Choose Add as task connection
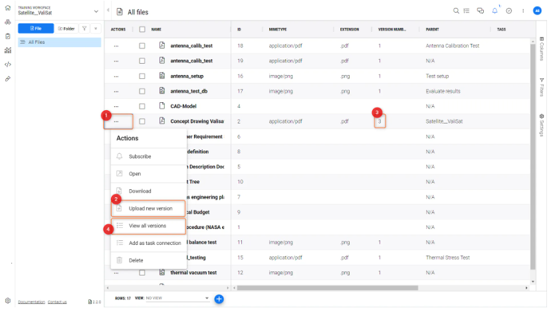The height and width of the screenshot is (312, 555). click(x=149, y=243)
